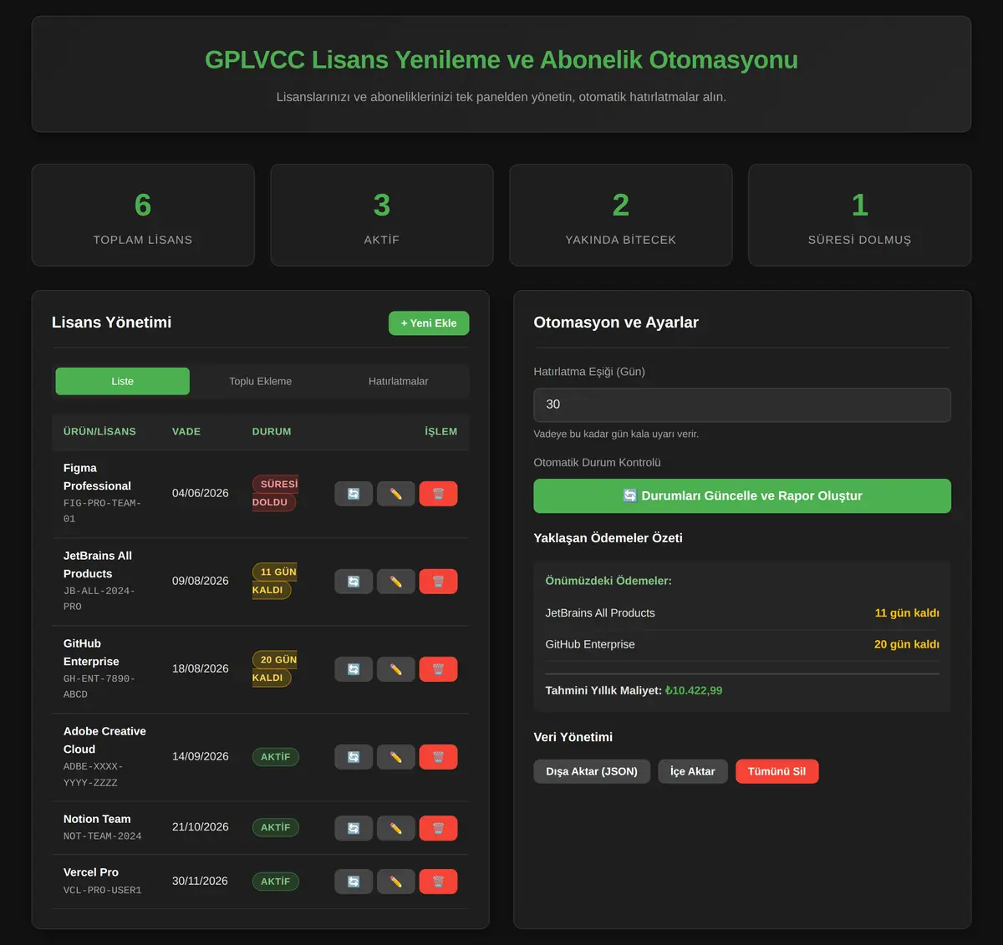Click the Yakında Bitecek stat card
This screenshot has width=1003, height=945.
click(x=621, y=216)
